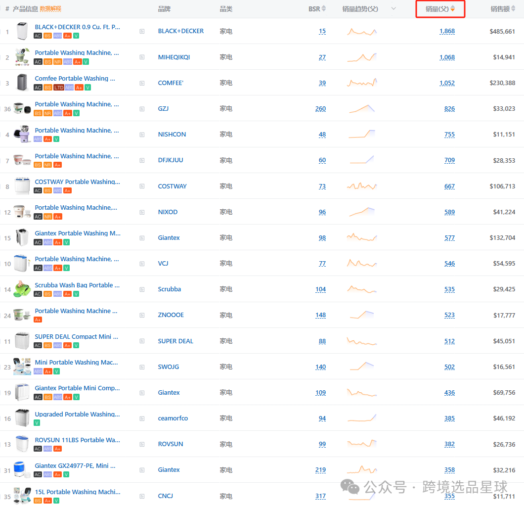The width and height of the screenshot is (524, 508).
Task: Open the BLACK+DECKER 0.9 Cu. Ft. product title
Action: tap(78, 27)
